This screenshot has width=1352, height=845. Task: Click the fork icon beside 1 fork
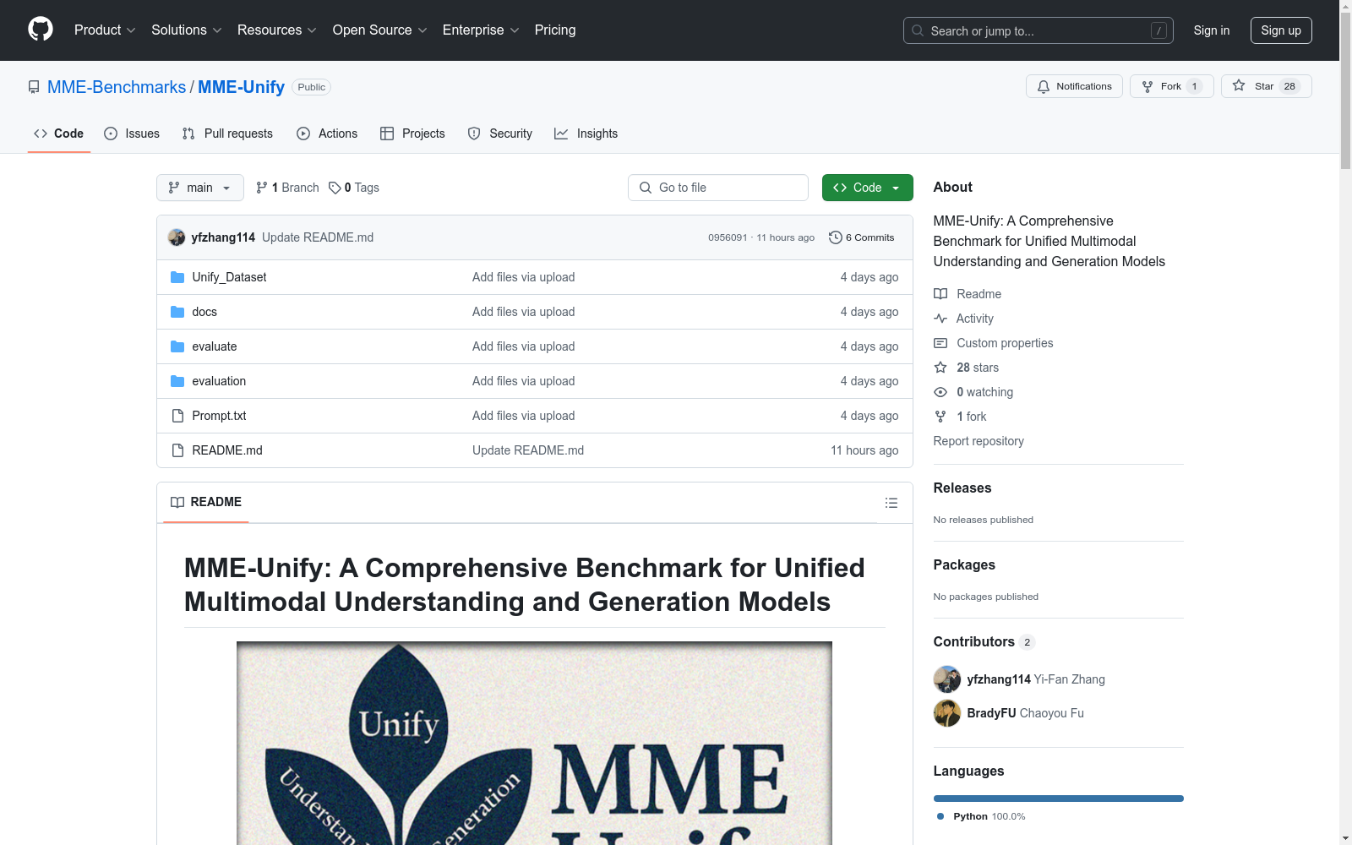[x=940, y=417]
